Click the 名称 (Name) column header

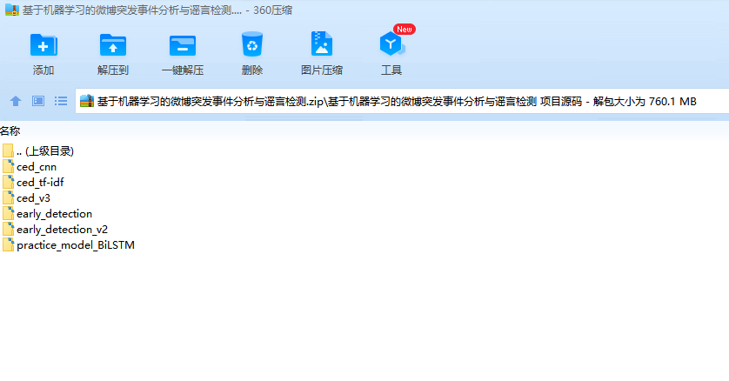(10, 131)
